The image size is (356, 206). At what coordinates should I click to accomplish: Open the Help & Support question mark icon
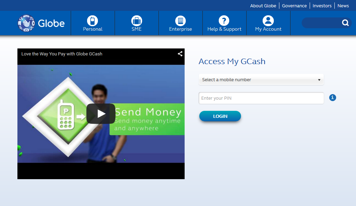point(224,20)
